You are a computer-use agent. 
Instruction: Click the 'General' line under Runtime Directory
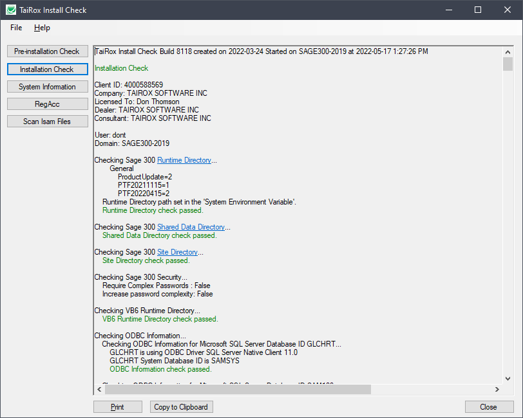point(122,168)
